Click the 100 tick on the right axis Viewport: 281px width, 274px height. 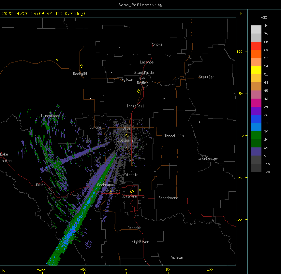pos(239,51)
